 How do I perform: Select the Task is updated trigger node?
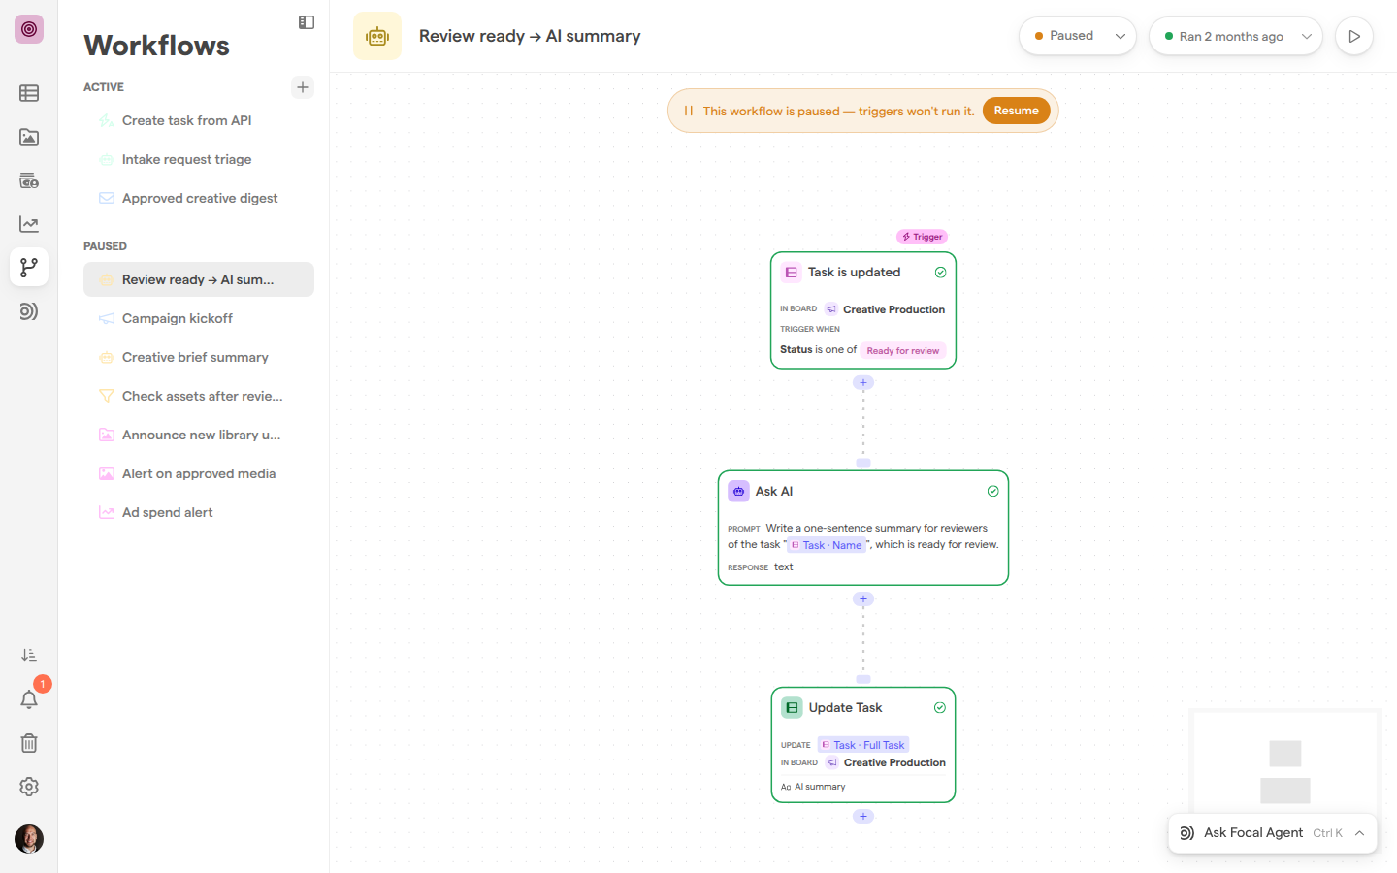(x=863, y=310)
